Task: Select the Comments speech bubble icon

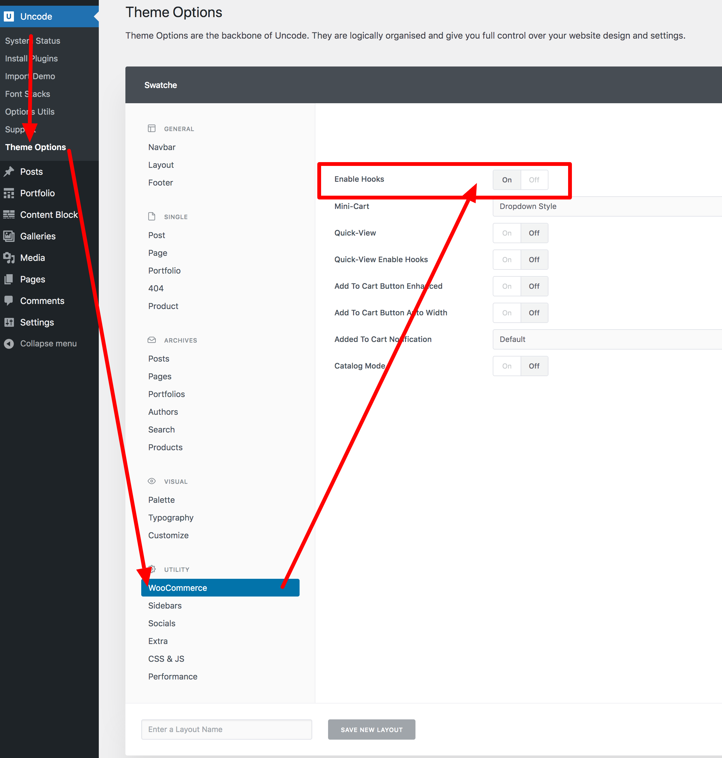Action: 9,300
